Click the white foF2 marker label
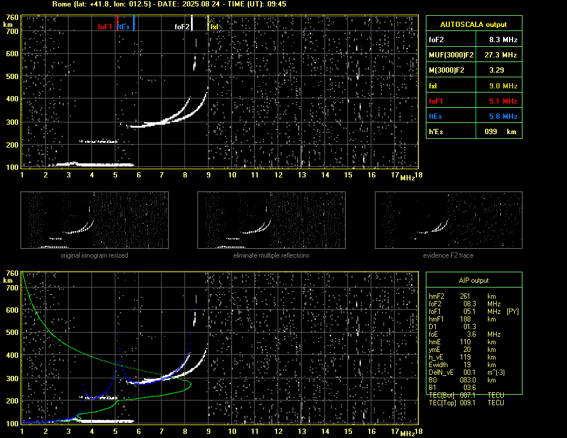The height and width of the screenshot is (438, 567). [x=182, y=27]
